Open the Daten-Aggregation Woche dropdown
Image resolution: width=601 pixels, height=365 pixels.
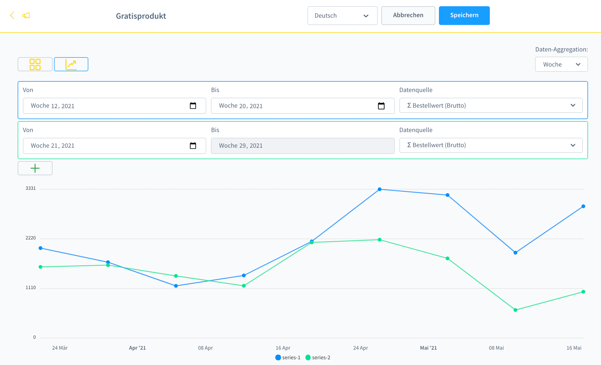pyautogui.click(x=561, y=64)
